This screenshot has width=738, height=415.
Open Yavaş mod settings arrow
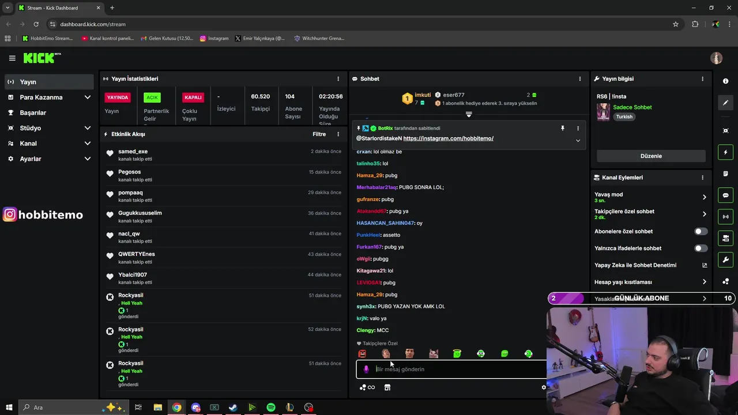[704, 197]
